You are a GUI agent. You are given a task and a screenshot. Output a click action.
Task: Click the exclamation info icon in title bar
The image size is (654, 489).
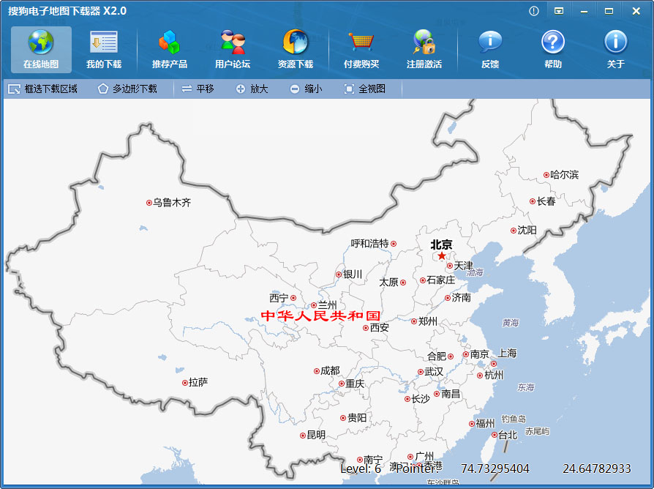click(x=534, y=11)
